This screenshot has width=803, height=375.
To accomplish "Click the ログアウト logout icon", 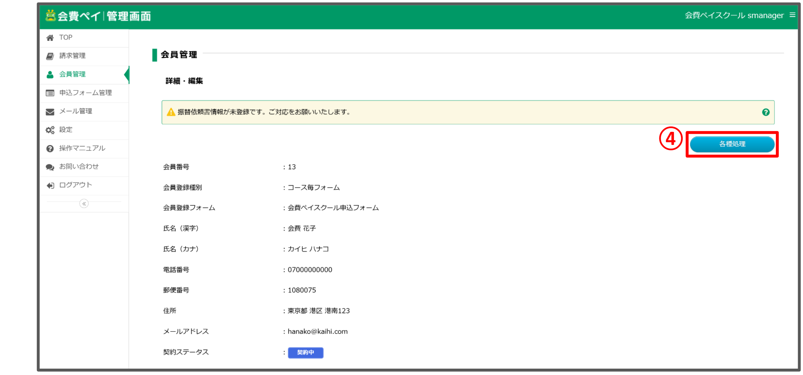I will tap(50, 185).
